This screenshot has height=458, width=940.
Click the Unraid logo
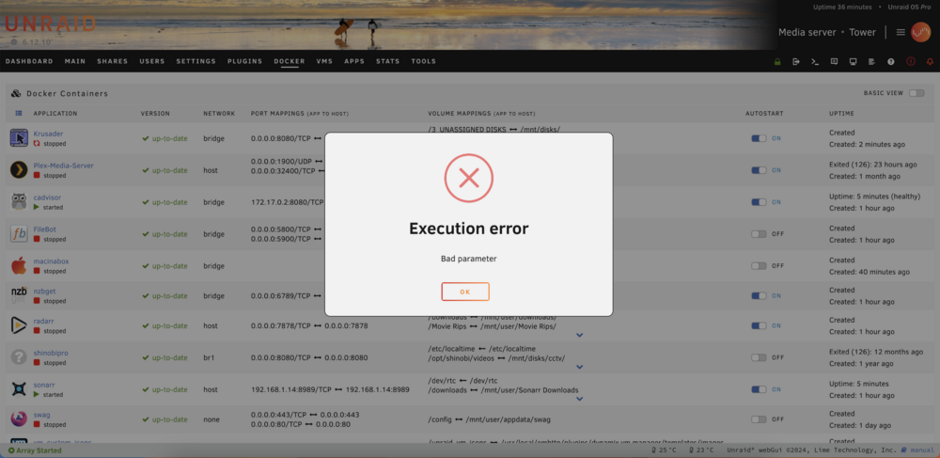(x=50, y=24)
